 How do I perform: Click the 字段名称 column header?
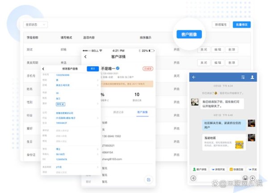click(32, 38)
